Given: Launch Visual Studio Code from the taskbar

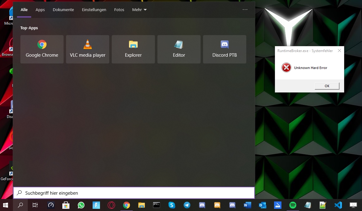Looking at the screenshot, I should tap(338, 205).
